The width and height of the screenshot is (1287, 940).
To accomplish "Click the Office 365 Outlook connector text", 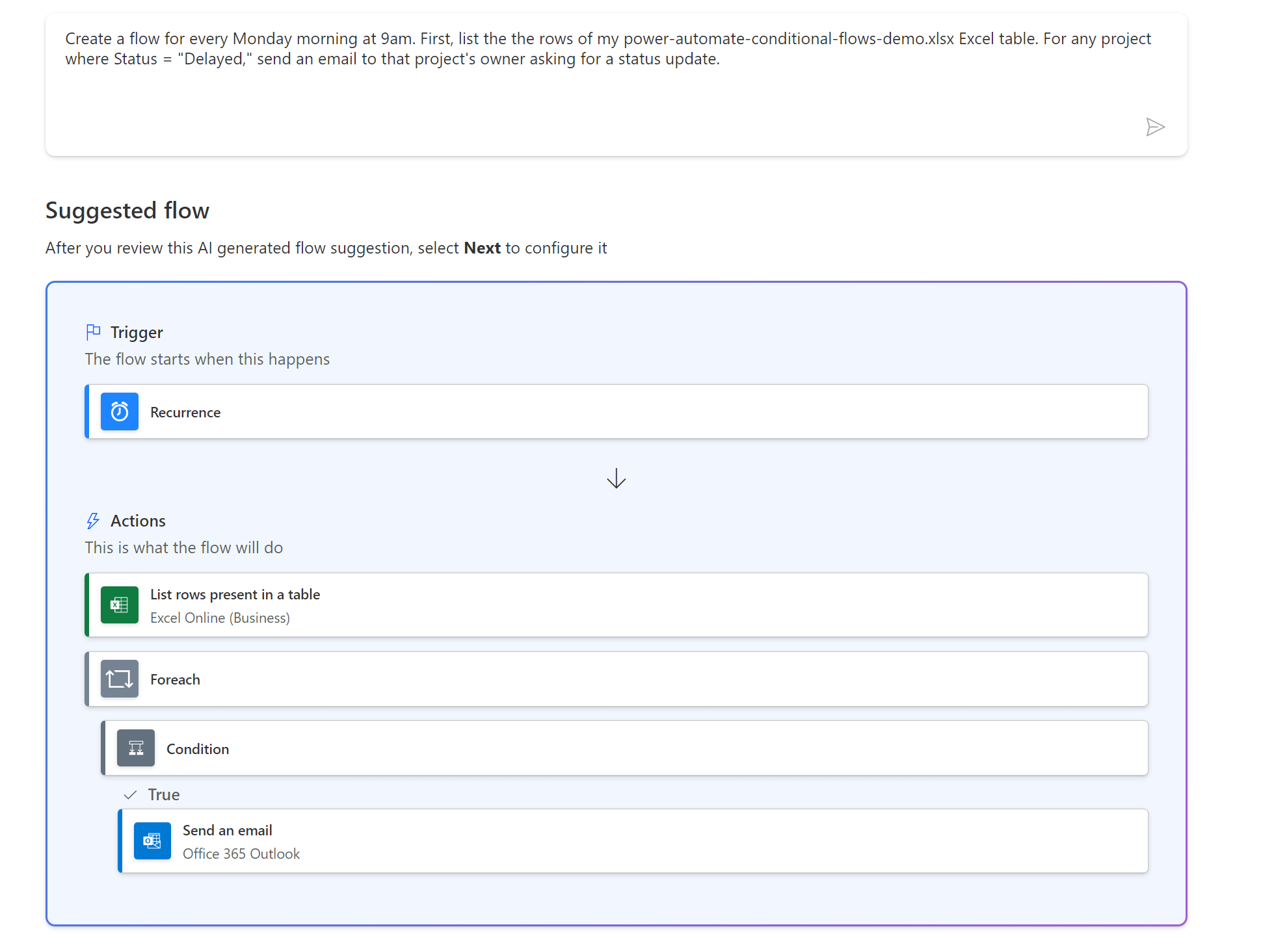I will tap(241, 854).
